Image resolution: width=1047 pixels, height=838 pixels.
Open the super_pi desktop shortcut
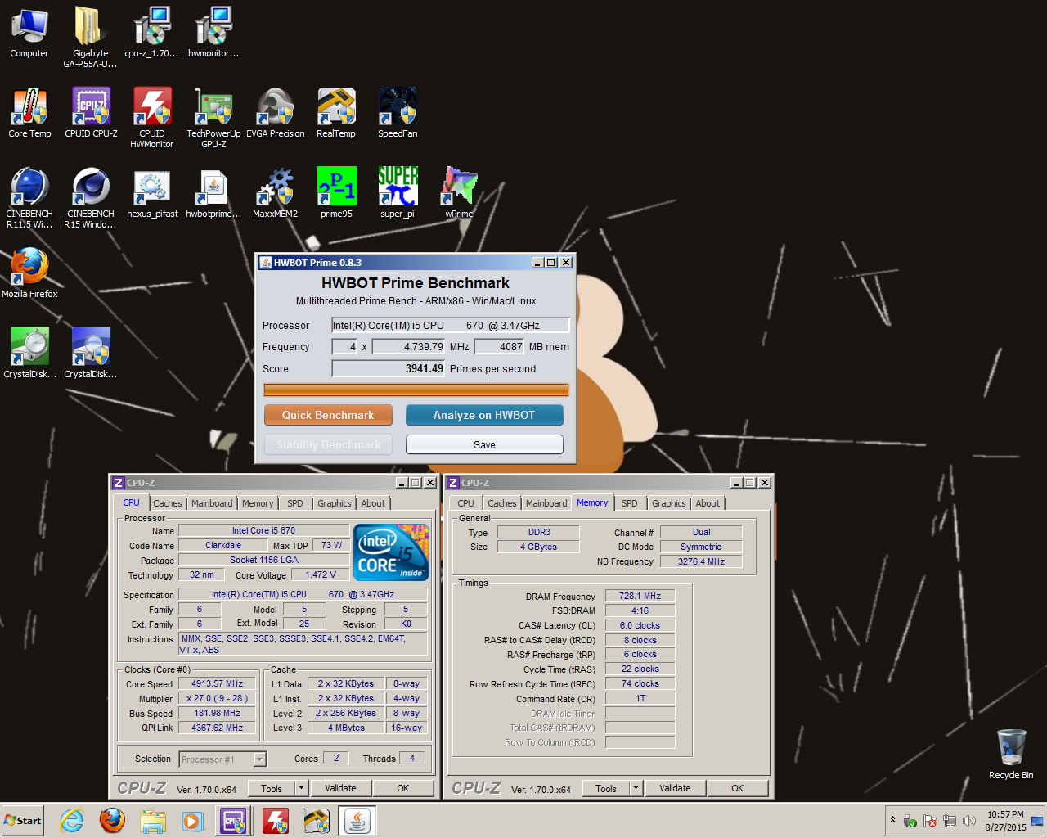pos(398,193)
